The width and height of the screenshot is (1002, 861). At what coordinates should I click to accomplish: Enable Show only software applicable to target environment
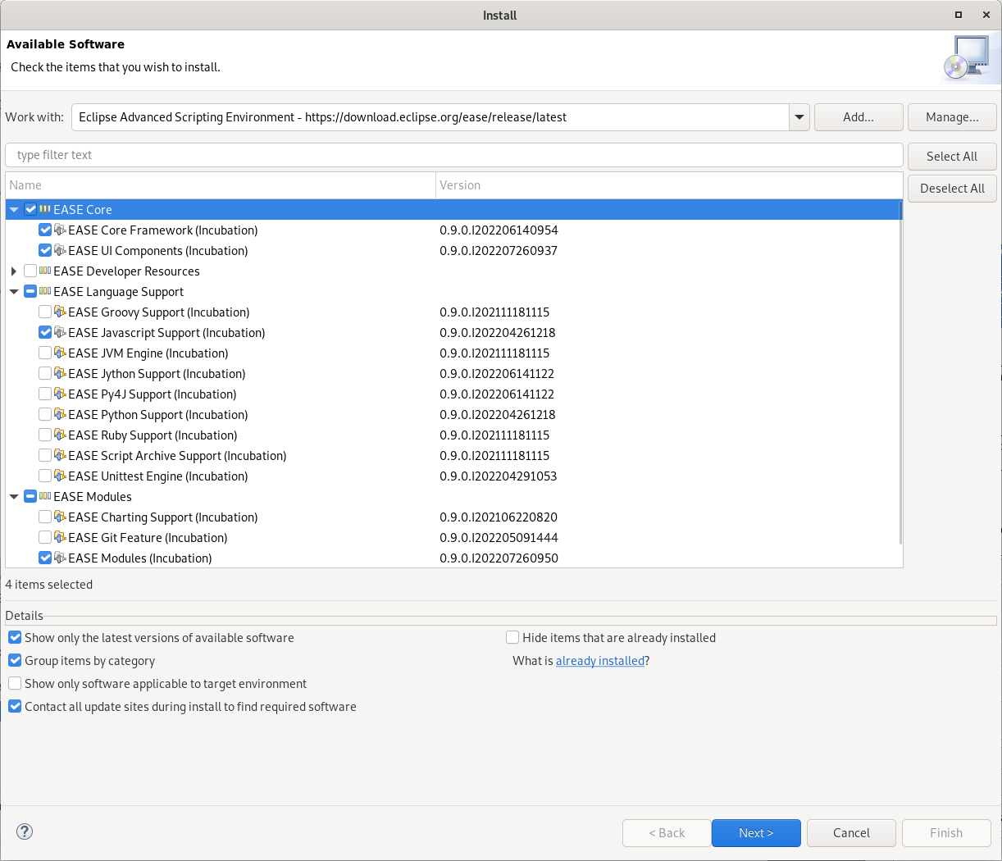(x=15, y=683)
